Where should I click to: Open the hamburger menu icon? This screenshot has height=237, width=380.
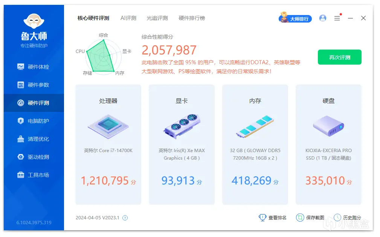[x=337, y=18]
